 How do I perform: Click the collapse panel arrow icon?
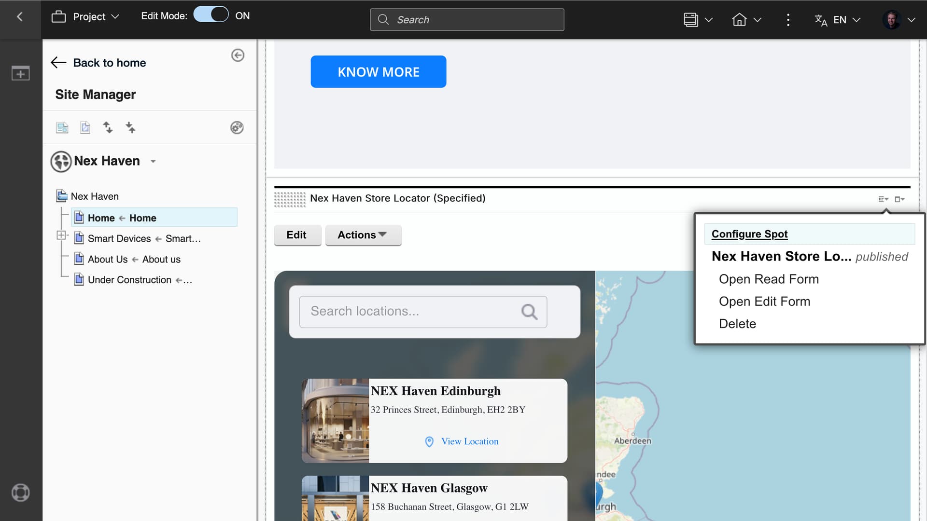[238, 55]
